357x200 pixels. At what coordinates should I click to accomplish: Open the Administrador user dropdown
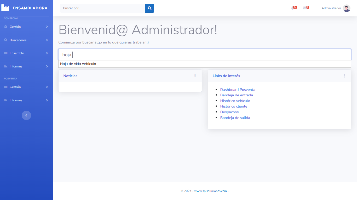[336, 8]
